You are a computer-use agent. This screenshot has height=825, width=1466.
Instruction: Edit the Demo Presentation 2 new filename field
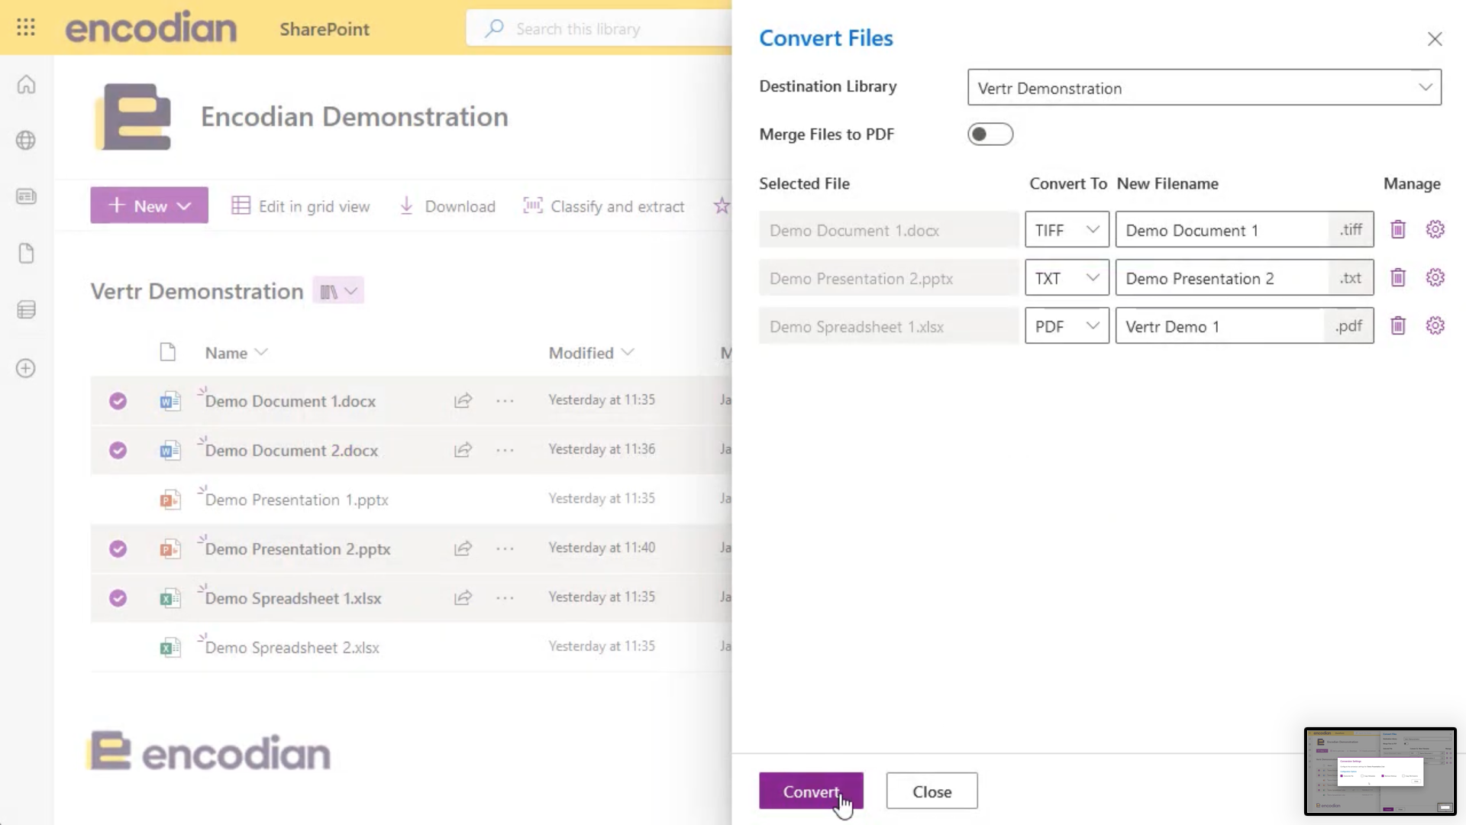(1222, 277)
